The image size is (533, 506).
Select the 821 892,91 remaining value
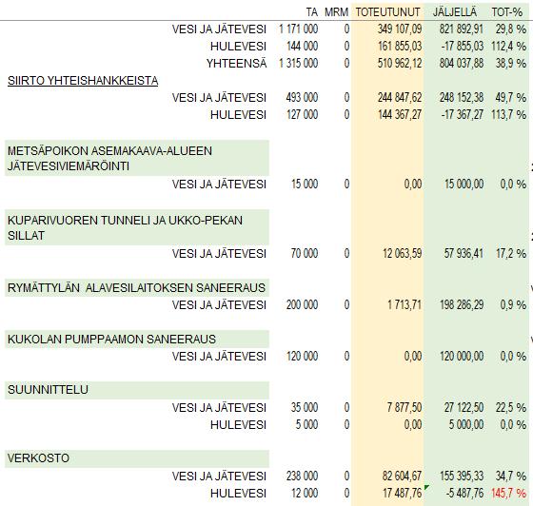[x=462, y=29]
